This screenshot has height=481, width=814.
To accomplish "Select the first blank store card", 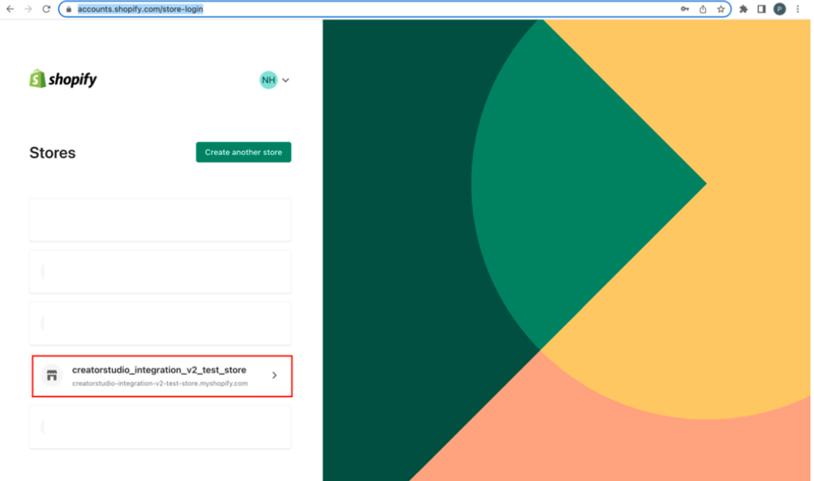I will tap(160, 219).
